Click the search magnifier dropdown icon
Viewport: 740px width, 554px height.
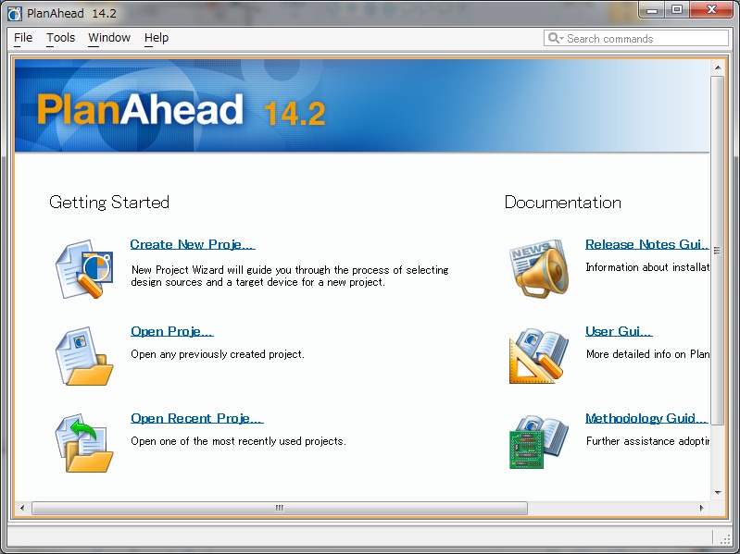tap(556, 38)
